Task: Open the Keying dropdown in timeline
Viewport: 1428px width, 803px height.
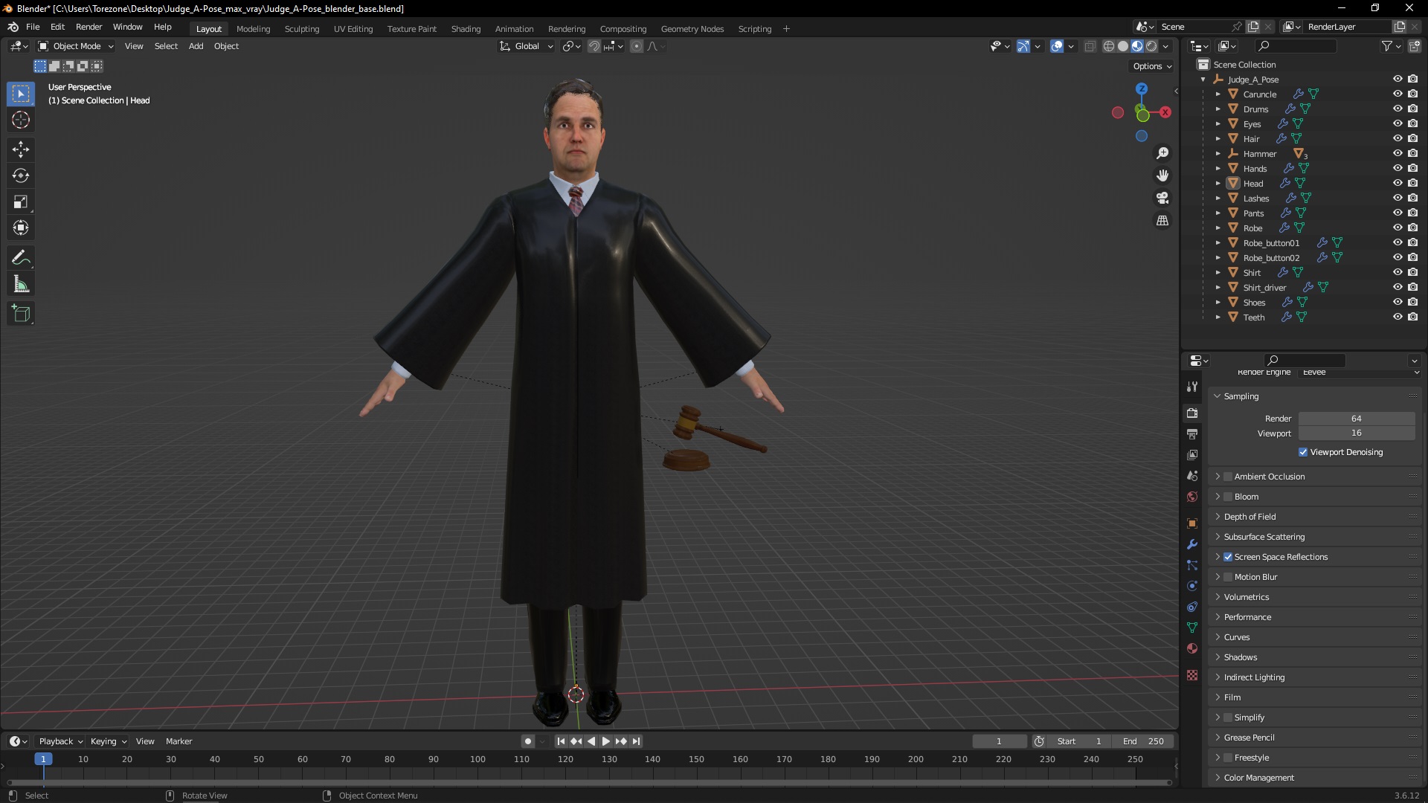Action: (108, 741)
